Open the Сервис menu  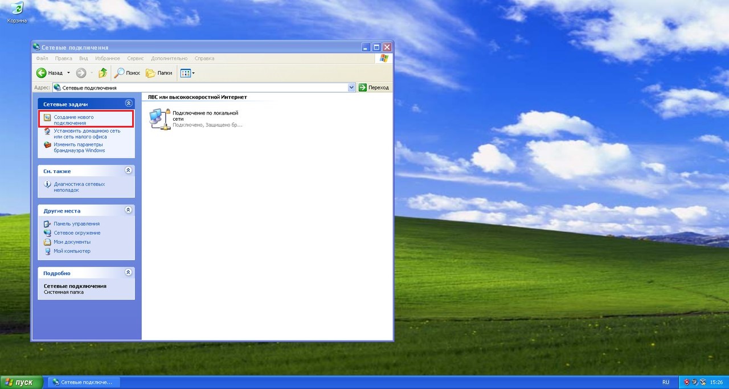136,59
